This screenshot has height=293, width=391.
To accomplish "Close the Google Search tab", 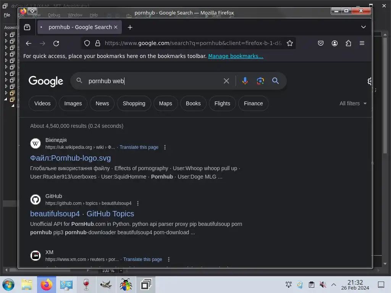I will [116, 27].
